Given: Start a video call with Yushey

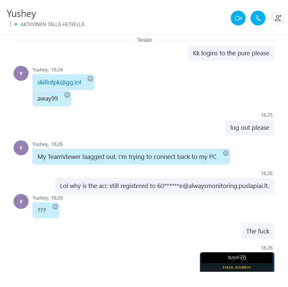Looking at the screenshot, I should (238, 18).
